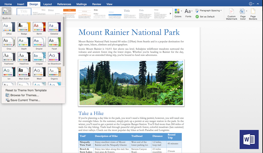The height and width of the screenshot is (153, 263).
Task: Expand the Colors dropdown arrow
Action: pos(181,11)
